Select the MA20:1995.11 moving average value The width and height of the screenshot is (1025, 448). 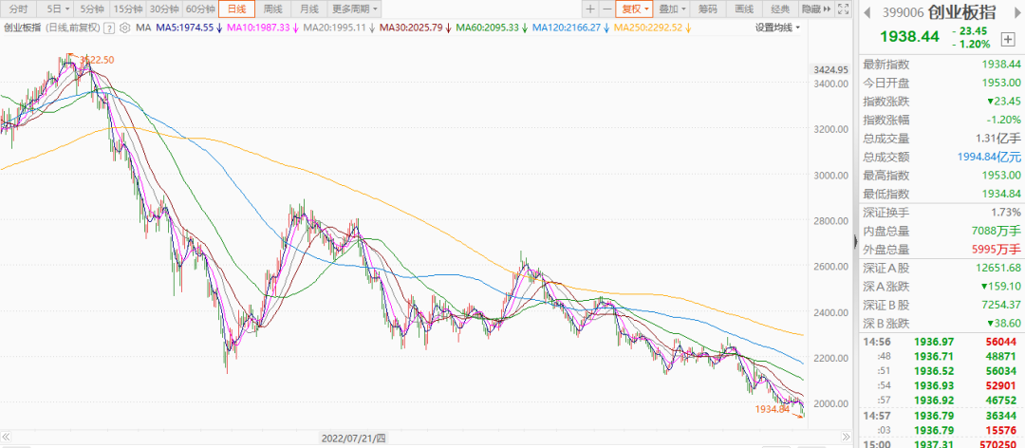point(335,28)
